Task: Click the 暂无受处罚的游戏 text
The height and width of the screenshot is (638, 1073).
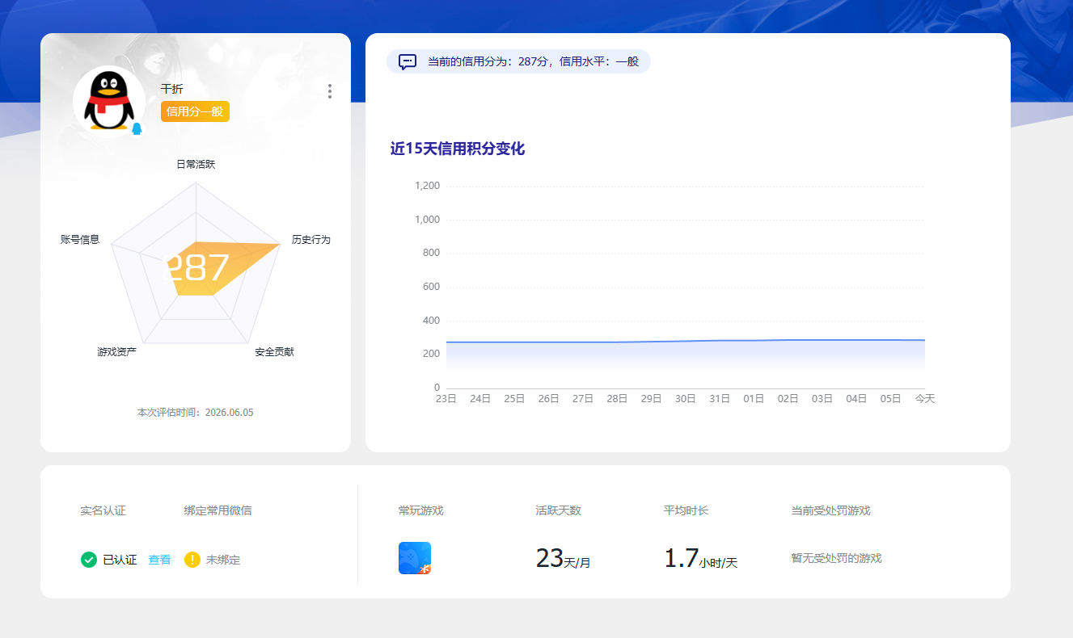Action: tap(836, 558)
